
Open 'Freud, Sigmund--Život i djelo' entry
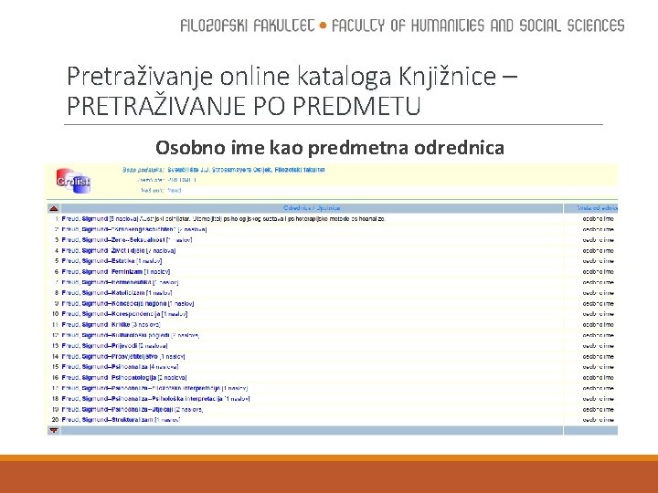point(118,251)
